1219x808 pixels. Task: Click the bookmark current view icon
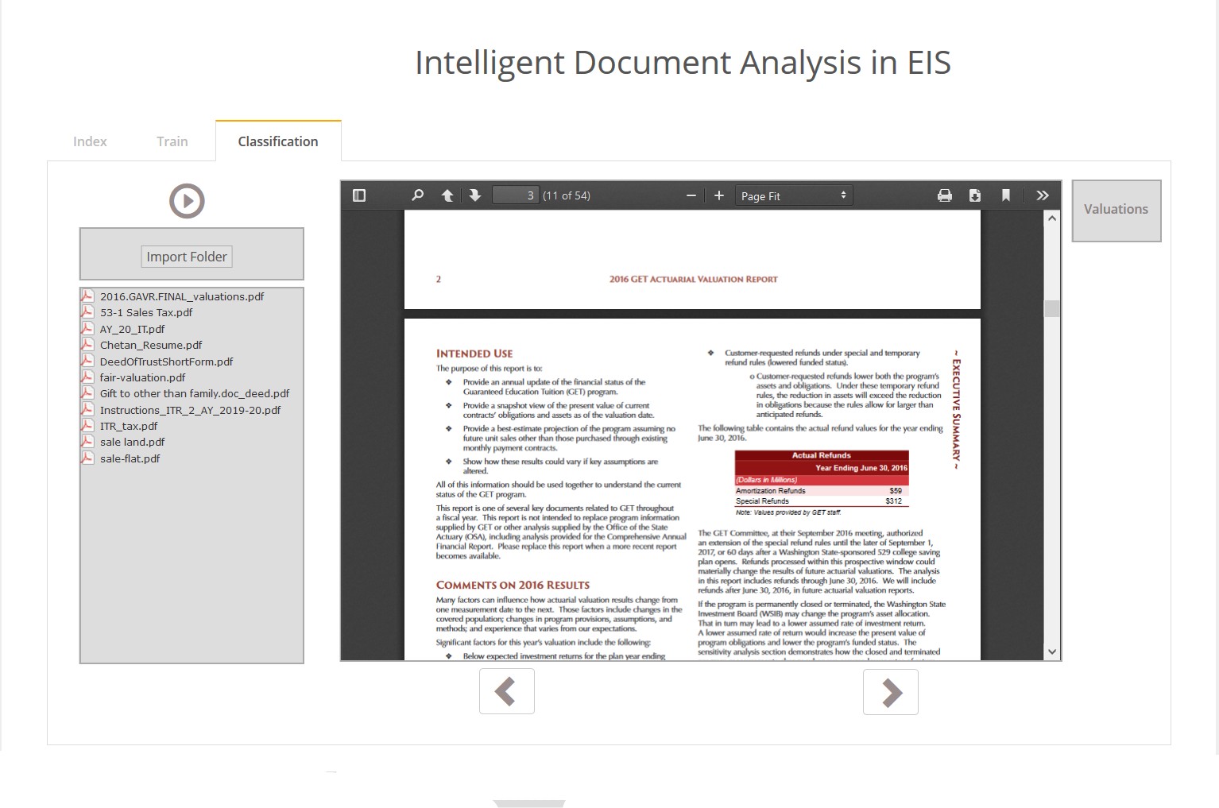tap(1006, 195)
